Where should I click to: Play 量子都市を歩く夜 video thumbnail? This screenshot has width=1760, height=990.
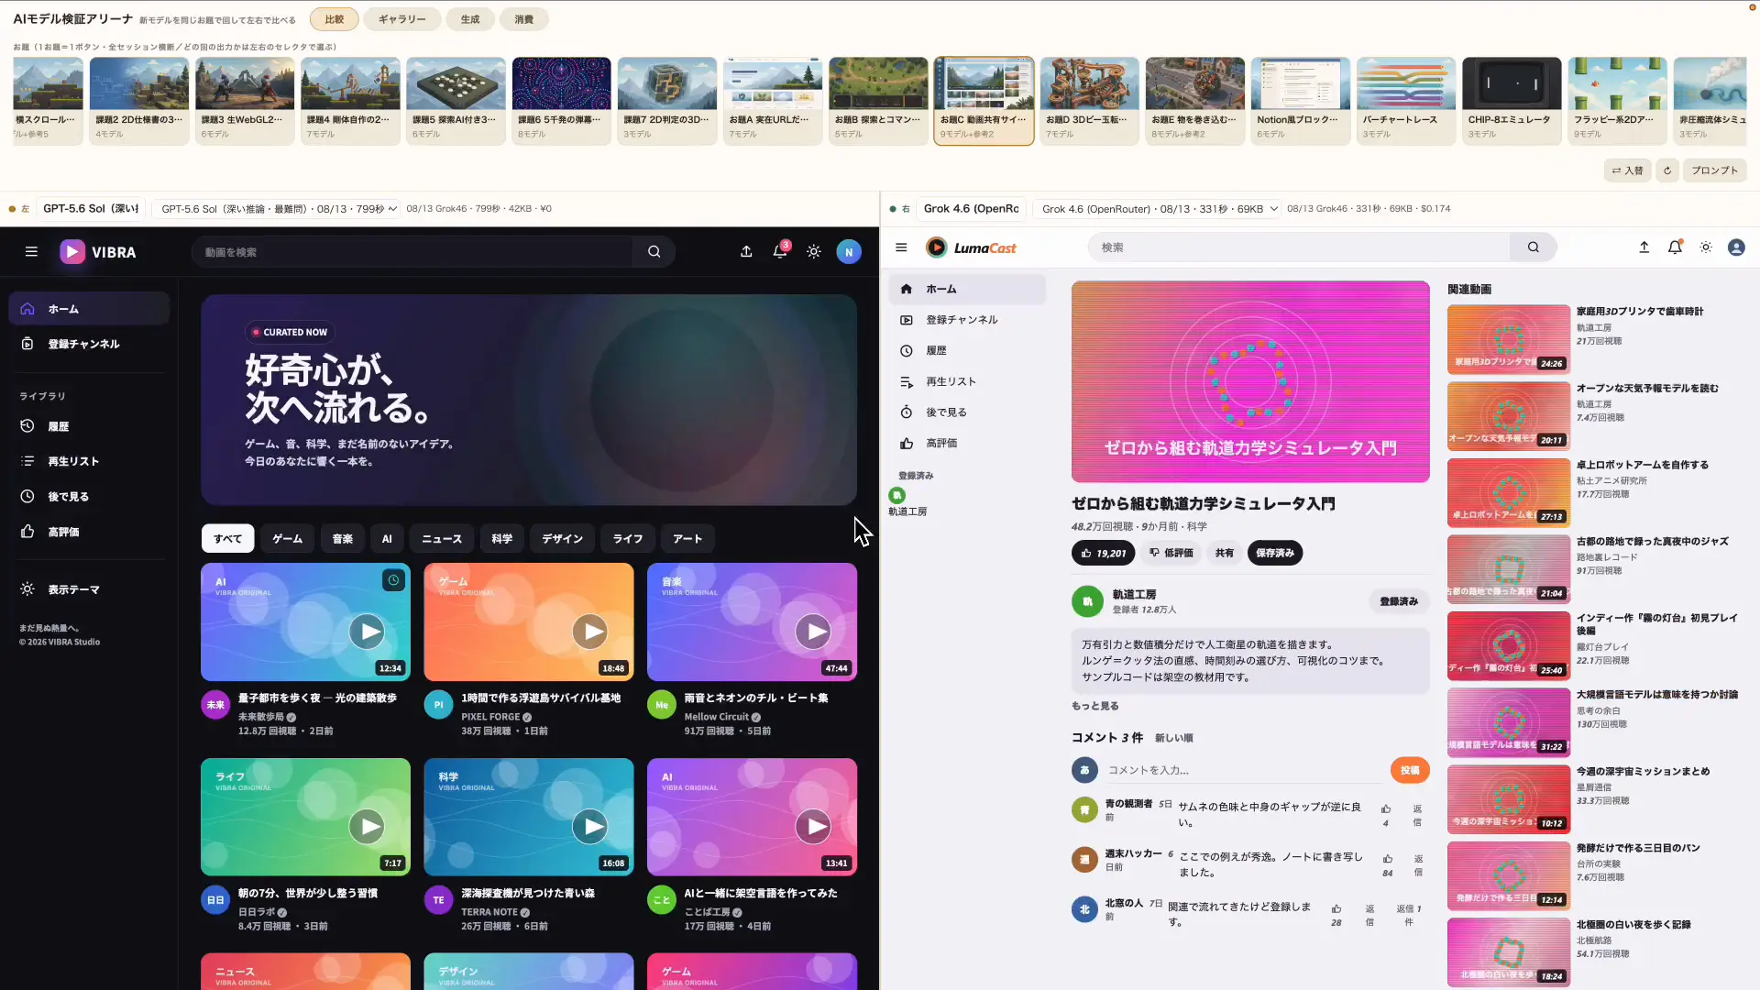coord(305,621)
